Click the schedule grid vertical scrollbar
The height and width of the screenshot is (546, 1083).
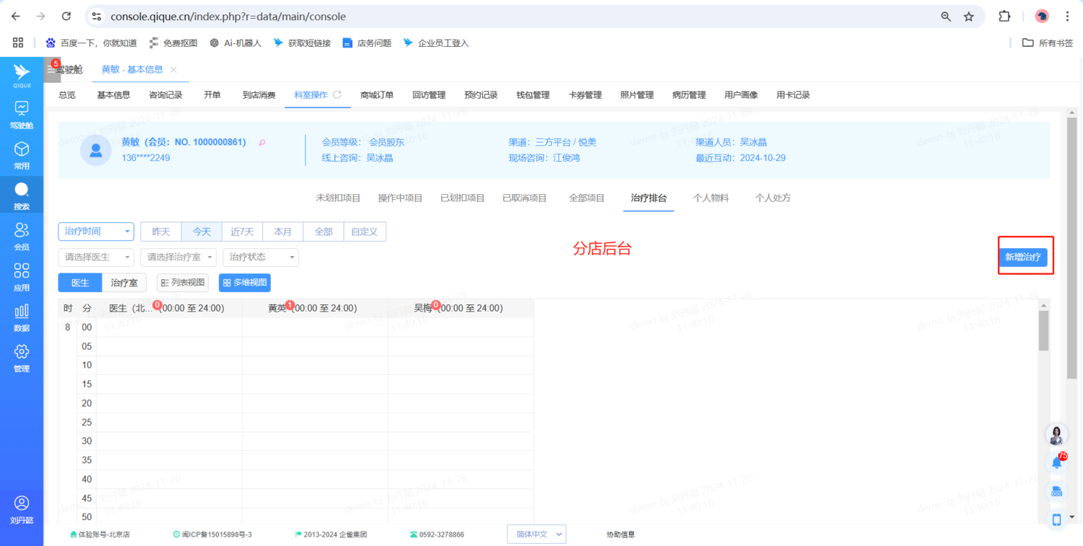[1043, 332]
